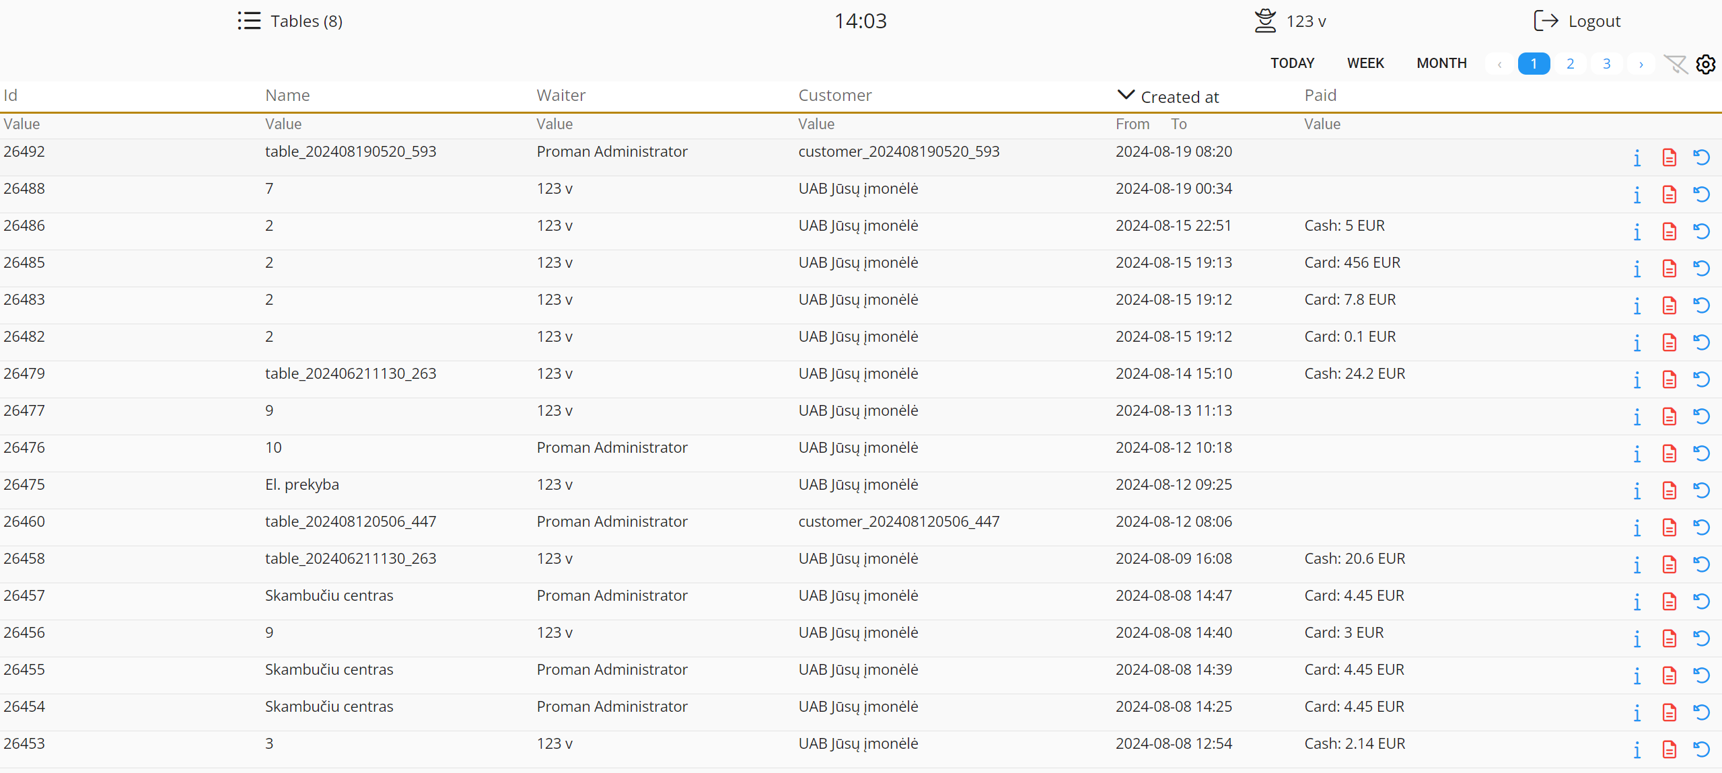Image resolution: width=1722 pixels, height=773 pixels.
Task: Go to next page with right chevron
Action: tap(1641, 64)
